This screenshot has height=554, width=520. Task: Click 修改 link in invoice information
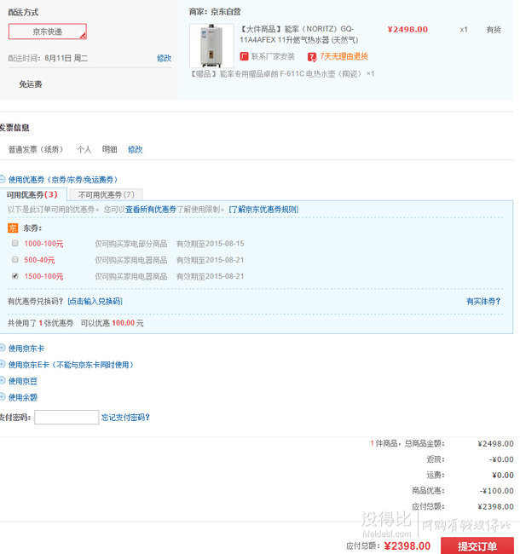(135, 149)
